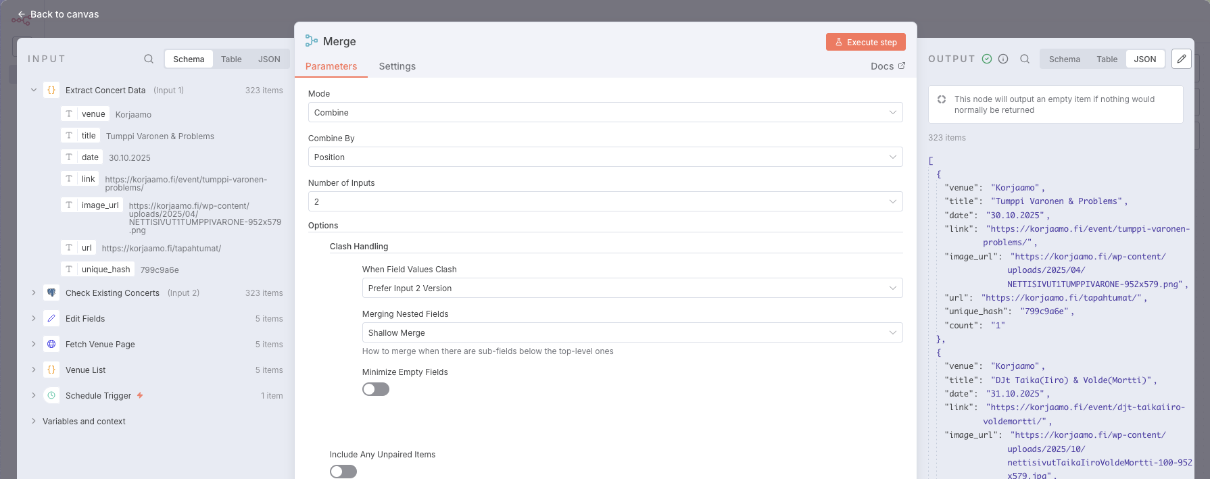1210x479 pixels.
Task: Click the date field type icon
Action: [x=69, y=157]
